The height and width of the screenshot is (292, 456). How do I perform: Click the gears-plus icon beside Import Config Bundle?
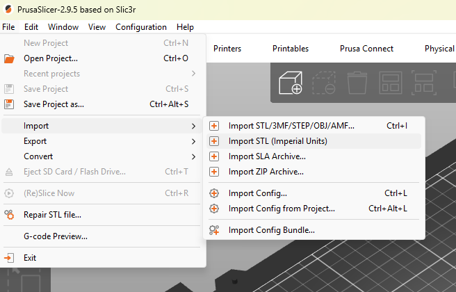214,230
